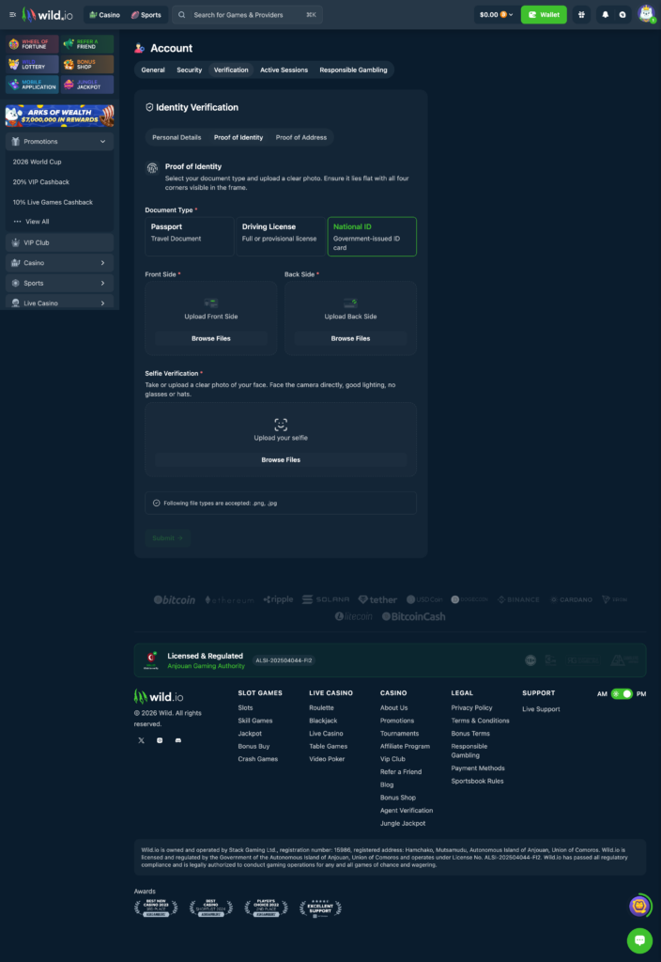
Task: Open Sportsbook Rules footer link
Action: tap(477, 781)
